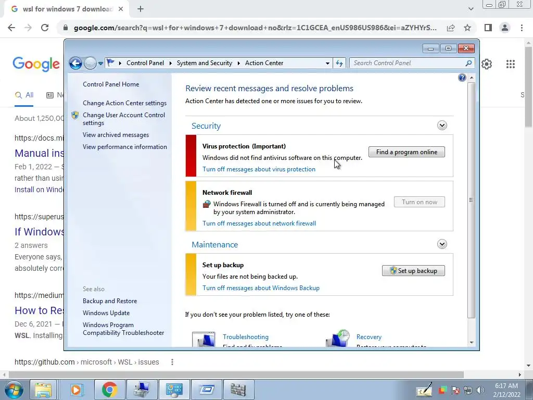Screen dimensions: 533x400
Task: Select Control Panel breadcrumb
Action: click(145, 63)
